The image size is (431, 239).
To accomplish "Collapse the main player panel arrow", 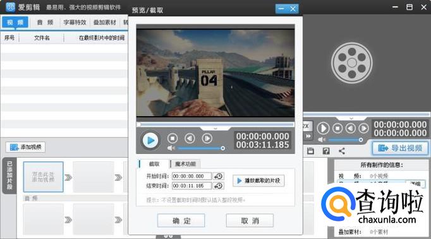I will 351,119.
